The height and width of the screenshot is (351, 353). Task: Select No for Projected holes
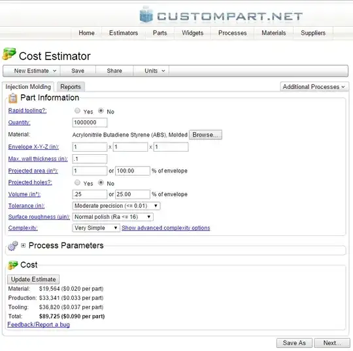pos(101,182)
